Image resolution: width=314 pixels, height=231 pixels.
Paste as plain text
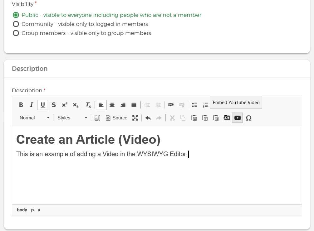205,118
